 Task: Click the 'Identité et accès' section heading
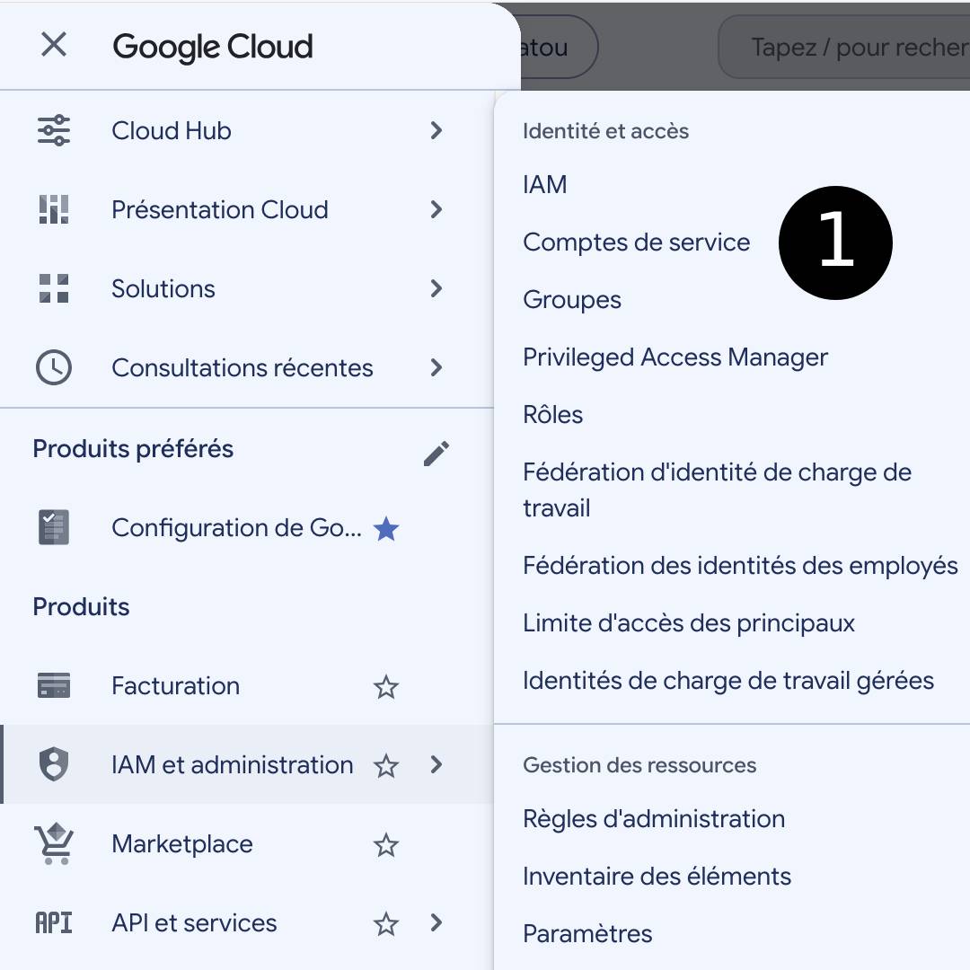click(x=605, y=131)
